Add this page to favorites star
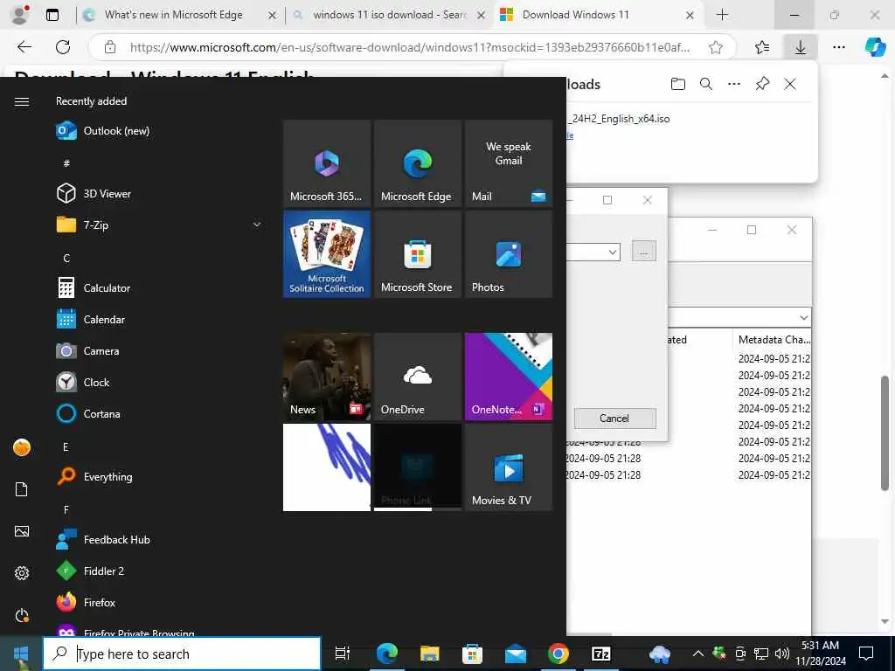 [716, 47]
